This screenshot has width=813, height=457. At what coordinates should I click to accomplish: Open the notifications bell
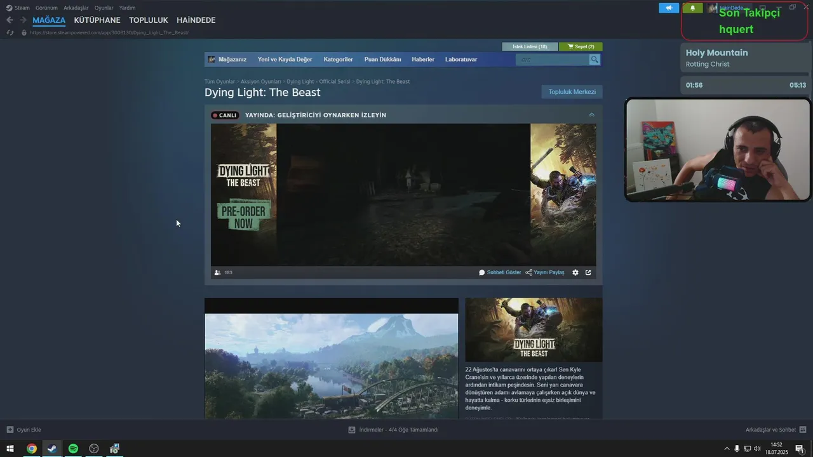coord(692,8)
